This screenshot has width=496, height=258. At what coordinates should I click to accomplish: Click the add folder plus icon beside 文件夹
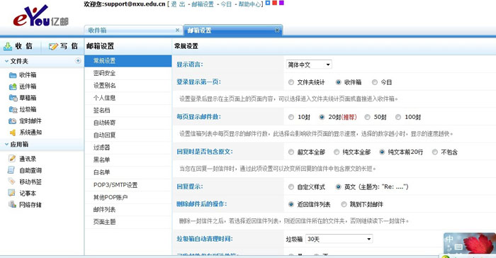[78, 61]
